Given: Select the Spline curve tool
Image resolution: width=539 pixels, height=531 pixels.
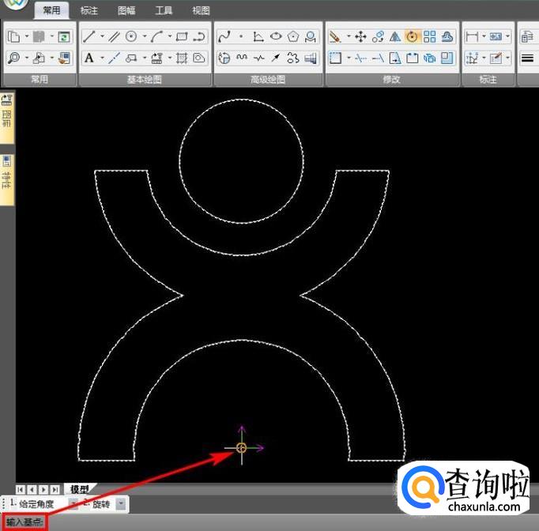Looking at the screenshot, I should (224, 37).
